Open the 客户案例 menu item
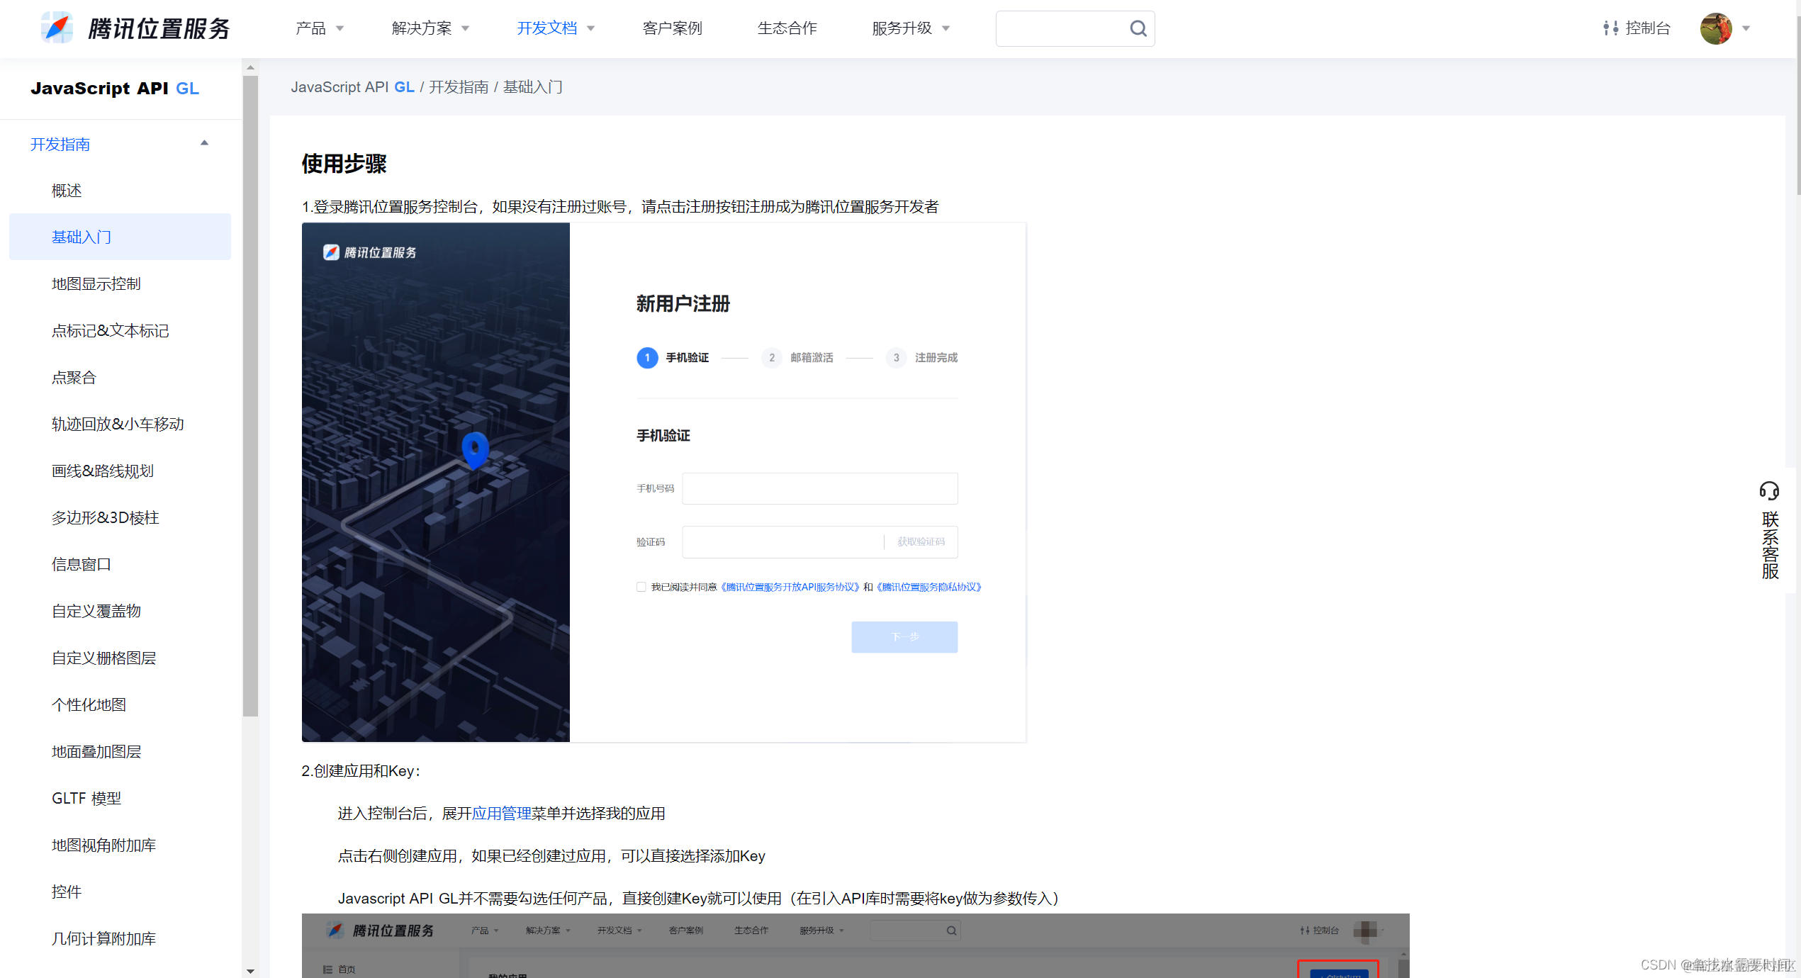 click(671, 28)
